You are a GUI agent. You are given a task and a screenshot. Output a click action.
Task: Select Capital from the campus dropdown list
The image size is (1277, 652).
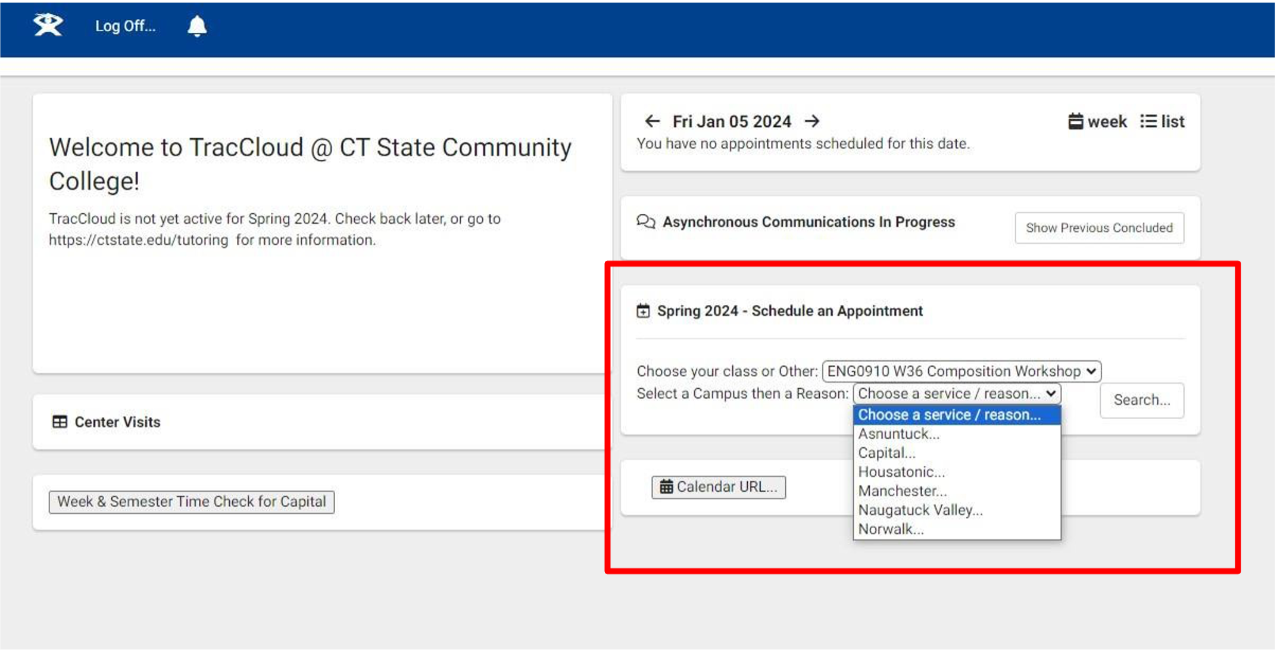[886, 453]
